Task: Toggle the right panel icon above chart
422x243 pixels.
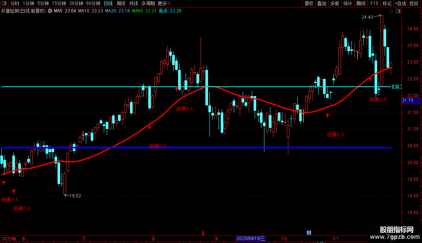Action: (x=398, y=11)
